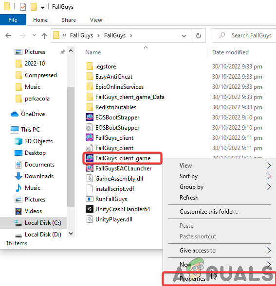The width and height of the screenshot is (276, 286).
Task: Open the Customize Quick Access Toolbar dropdown
Action: [x=42, y=7]
